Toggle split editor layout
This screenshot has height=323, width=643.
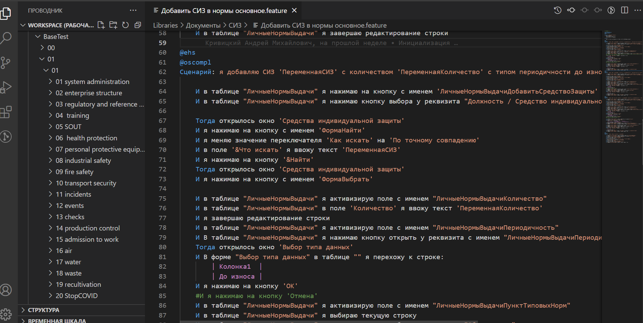[x=625, y=10]
